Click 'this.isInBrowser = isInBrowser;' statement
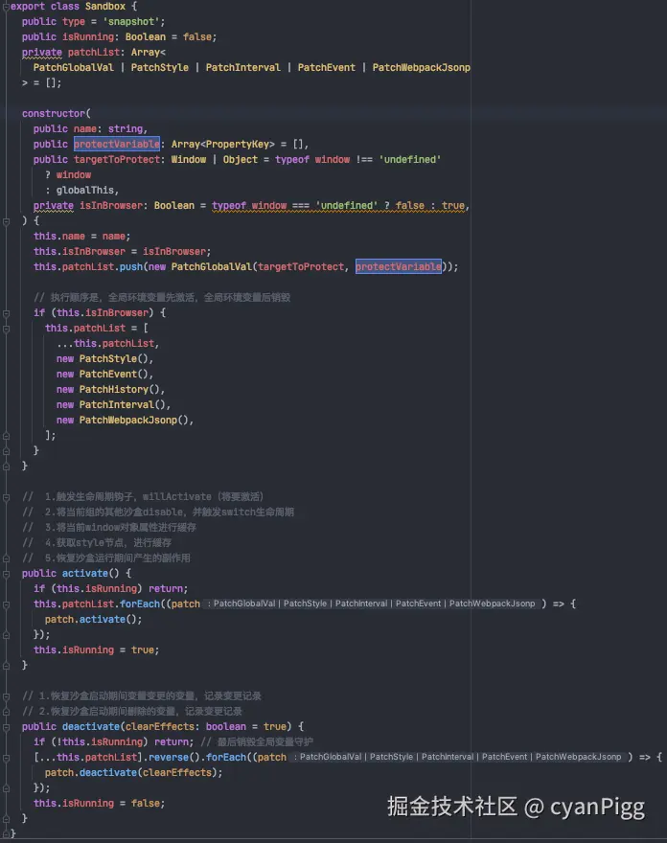Viewport: 667px width, 843px height. (122, 252)
